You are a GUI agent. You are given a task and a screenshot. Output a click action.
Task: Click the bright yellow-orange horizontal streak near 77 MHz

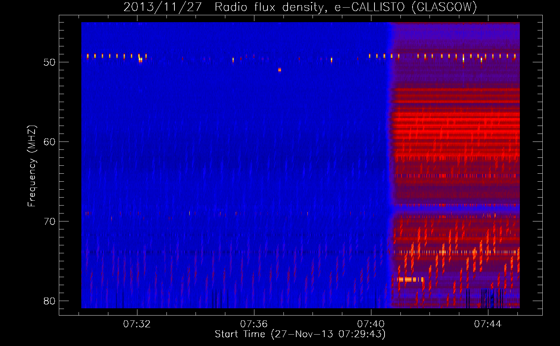click(411, 279)
